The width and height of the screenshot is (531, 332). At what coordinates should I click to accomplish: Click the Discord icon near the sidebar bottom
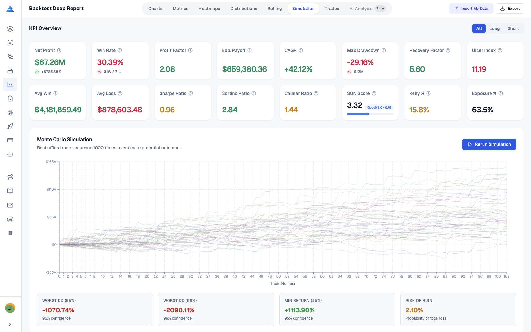pyautogui.click(x=10, y=219)
